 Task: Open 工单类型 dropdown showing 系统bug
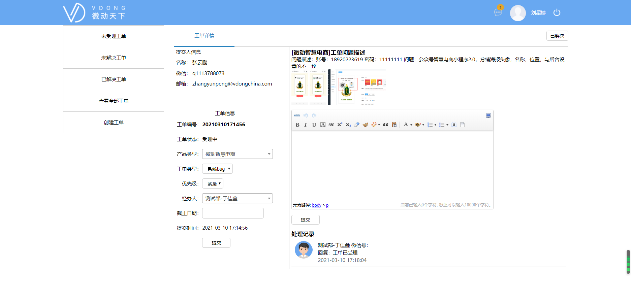217,169
